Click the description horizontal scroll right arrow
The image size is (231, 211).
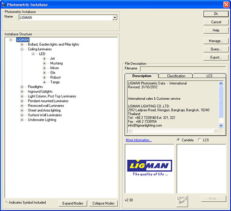coord(216,131)
